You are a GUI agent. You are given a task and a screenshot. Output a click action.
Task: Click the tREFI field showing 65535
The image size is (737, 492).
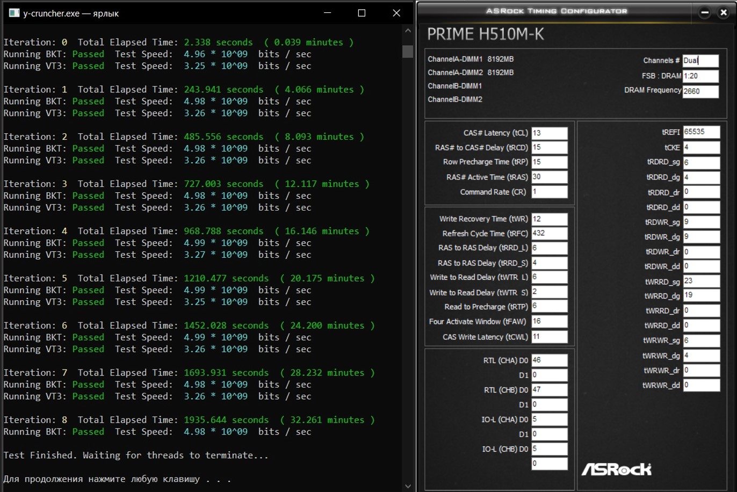(701, 132)
